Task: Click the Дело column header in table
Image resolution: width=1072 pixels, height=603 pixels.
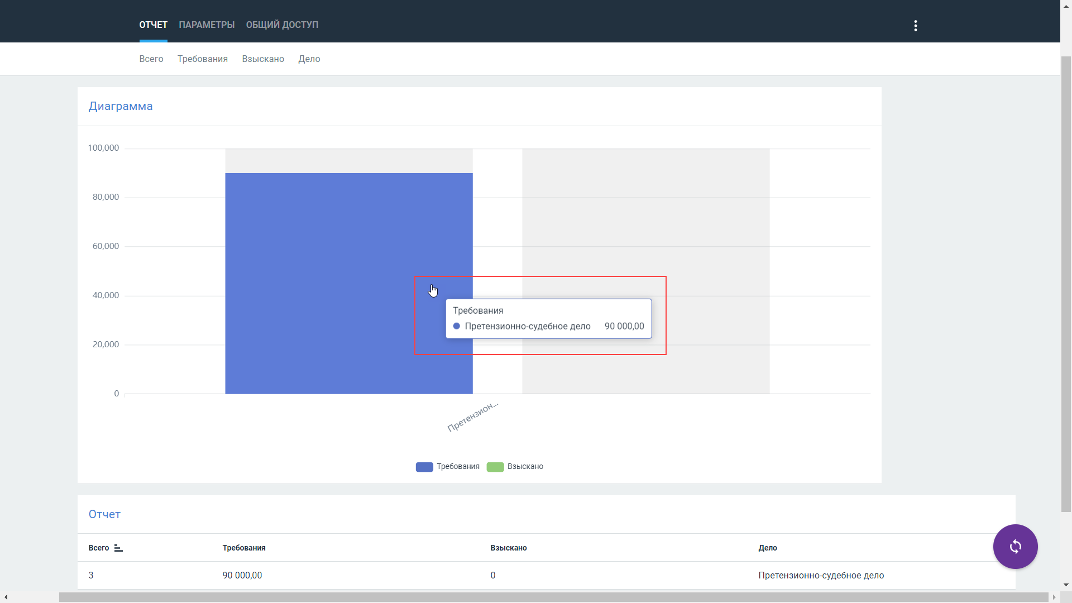Action: (768, 548)
